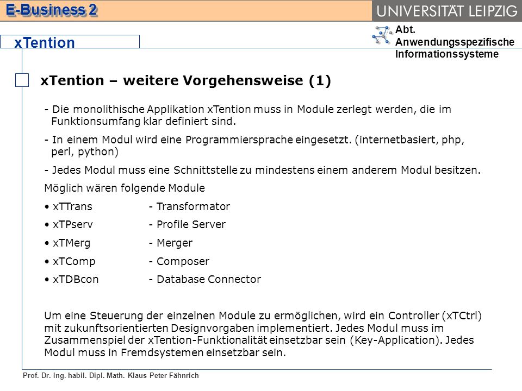This screenshot has height=391, width=522.
Task: Click the 'Profile Server' description
Action: (191, 224)
